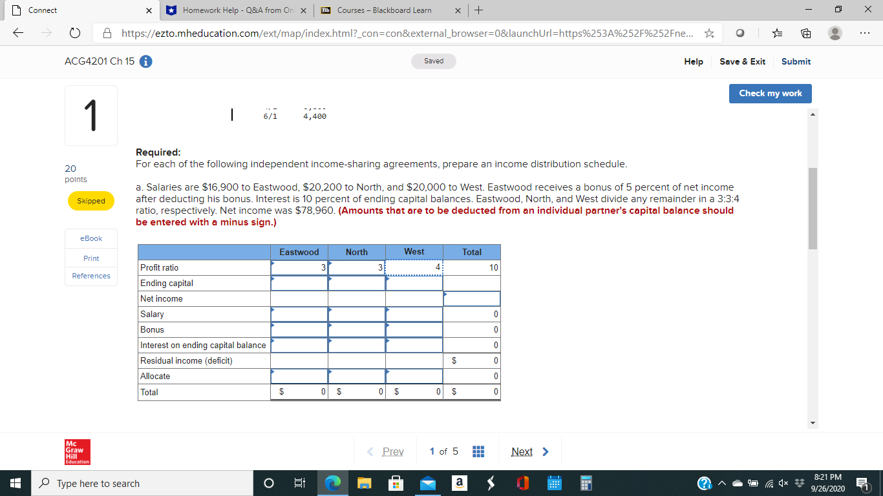Open the Wi-Fi network tray icon
Viewport: 883px width, 496px height.
click(x=771, y=484)
